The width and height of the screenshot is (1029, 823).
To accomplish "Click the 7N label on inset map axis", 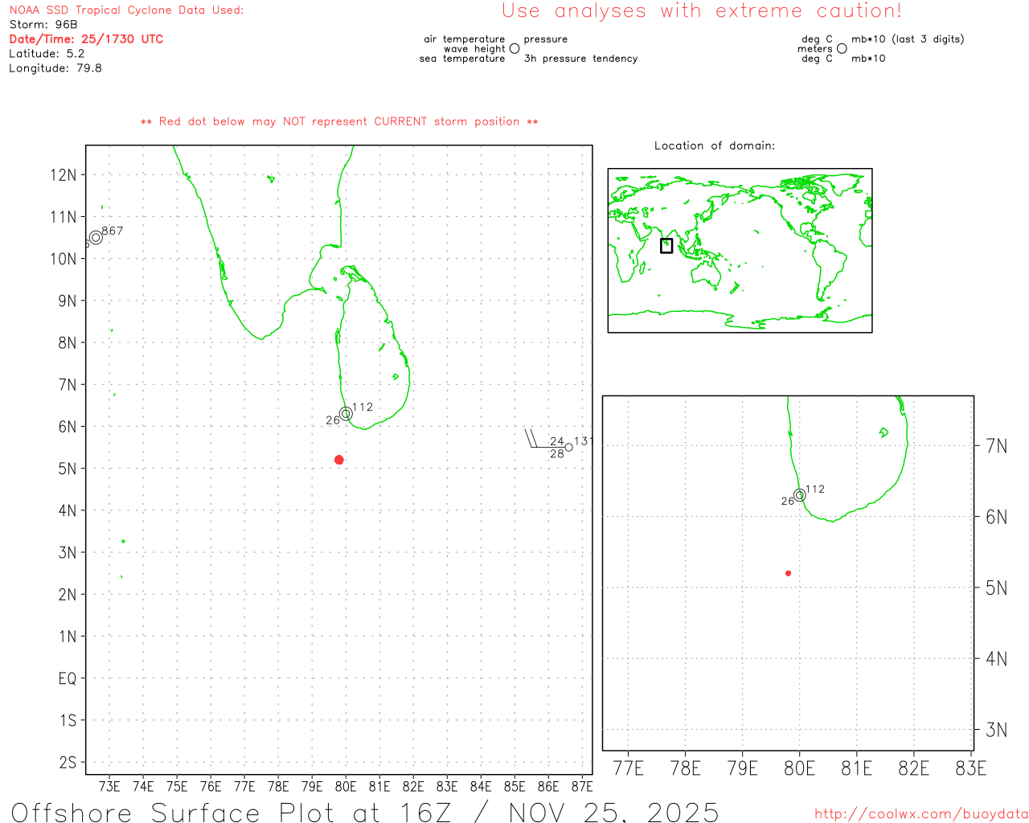I will pyautogui.click(x=996, y=446).
